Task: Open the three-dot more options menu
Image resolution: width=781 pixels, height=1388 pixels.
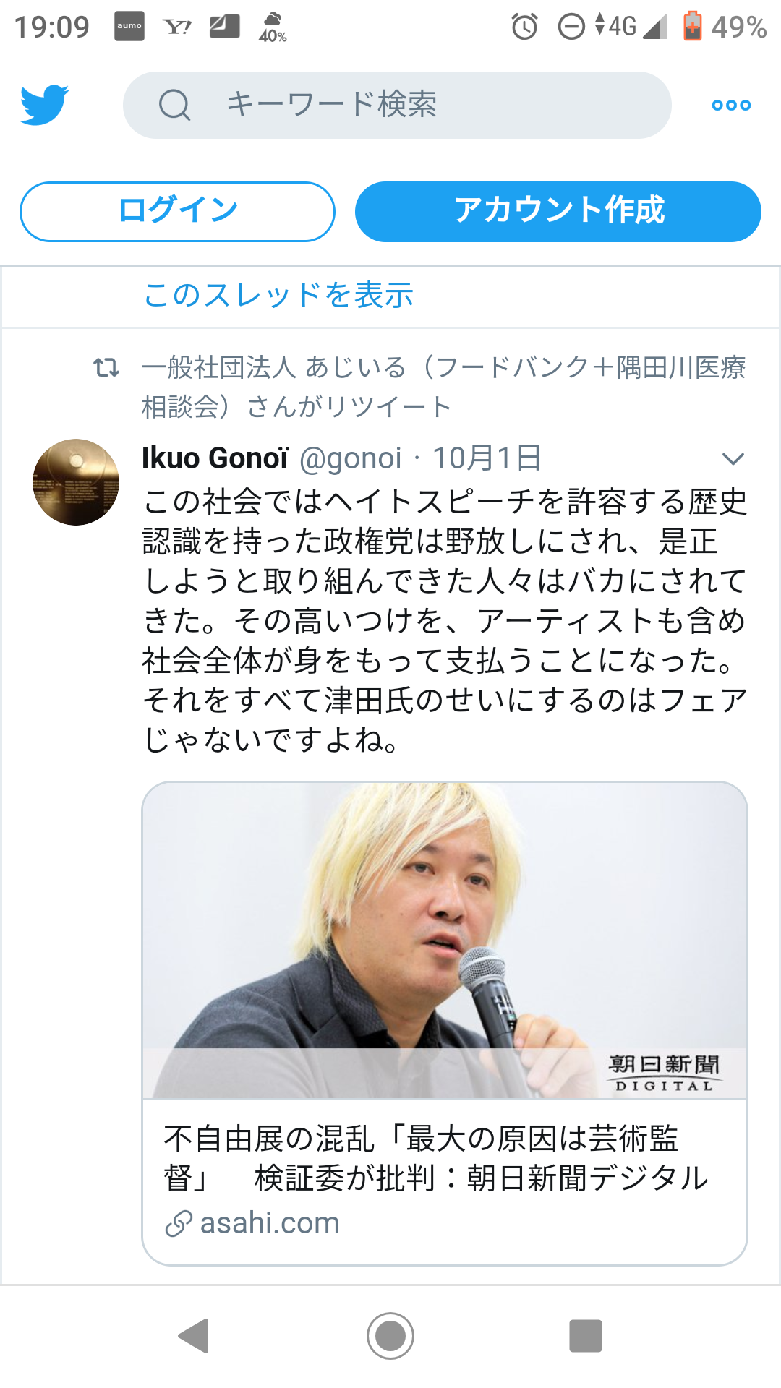Action: click(x=731, y=106)
